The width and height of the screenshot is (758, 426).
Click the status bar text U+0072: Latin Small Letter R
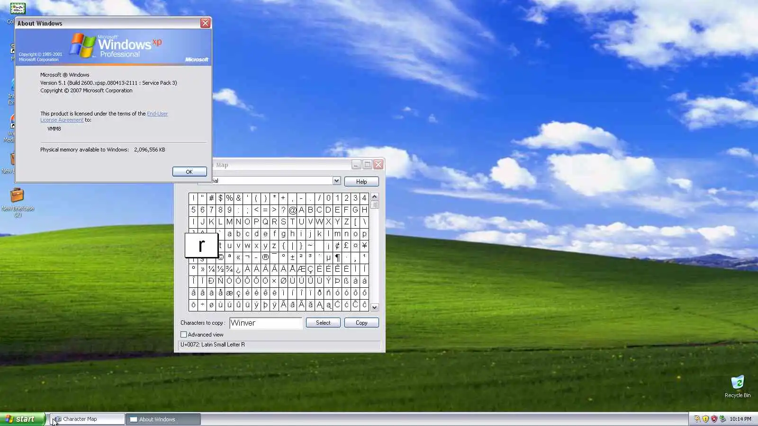(x=213, y=345)
